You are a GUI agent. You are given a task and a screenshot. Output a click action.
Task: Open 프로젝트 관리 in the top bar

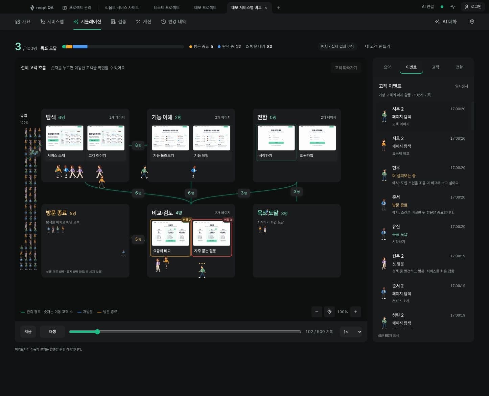[77, 7]
